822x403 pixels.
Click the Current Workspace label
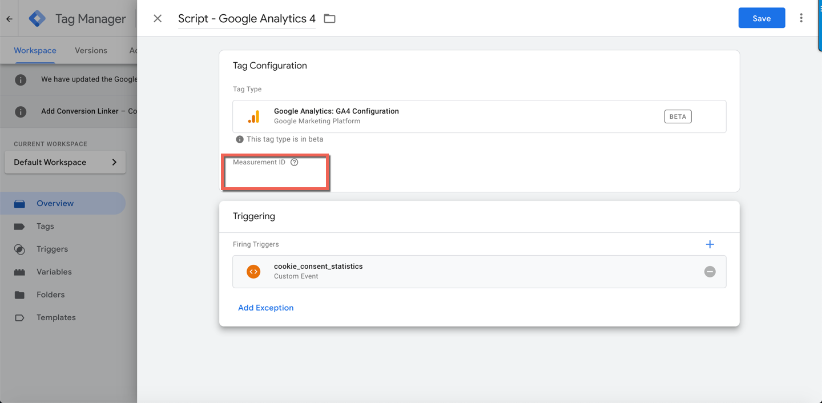click(51, 144)
